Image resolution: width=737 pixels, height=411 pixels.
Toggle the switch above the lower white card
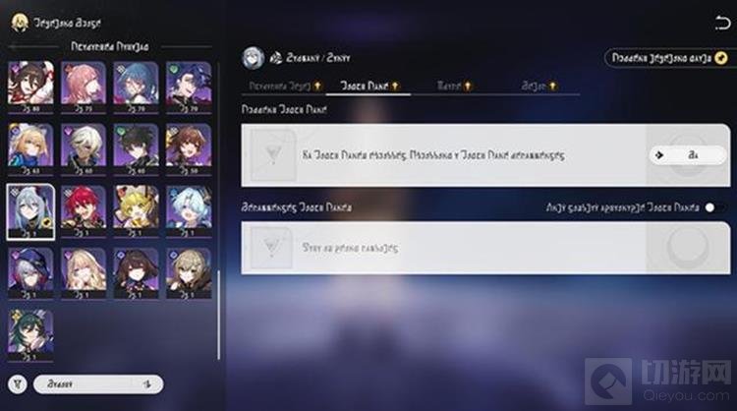pyautogui.click(x=714, y=207)
